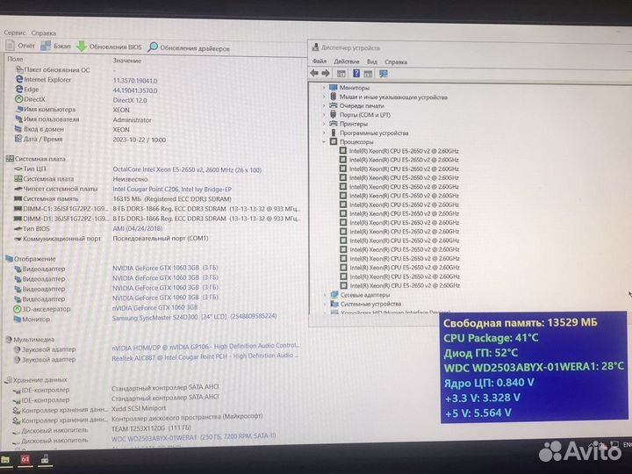Open the Сервис menu in AIDA64
Screen dimensions: 632x474
(15, 32)
